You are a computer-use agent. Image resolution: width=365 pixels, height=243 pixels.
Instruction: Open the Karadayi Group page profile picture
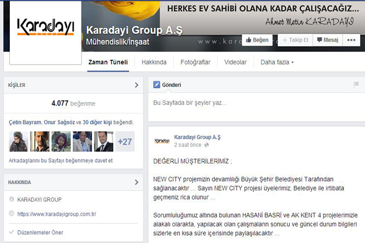[x=46, y=32]
